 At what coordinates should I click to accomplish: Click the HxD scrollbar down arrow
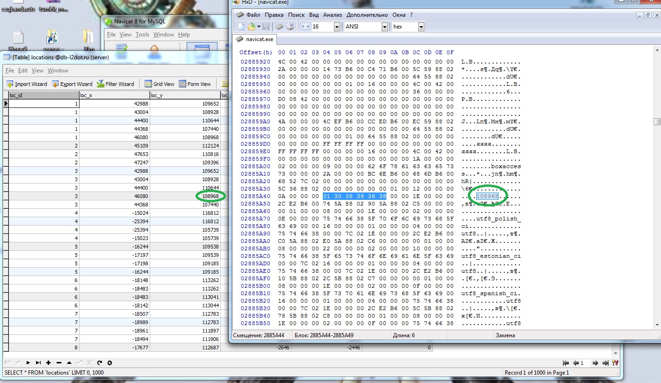657,325
